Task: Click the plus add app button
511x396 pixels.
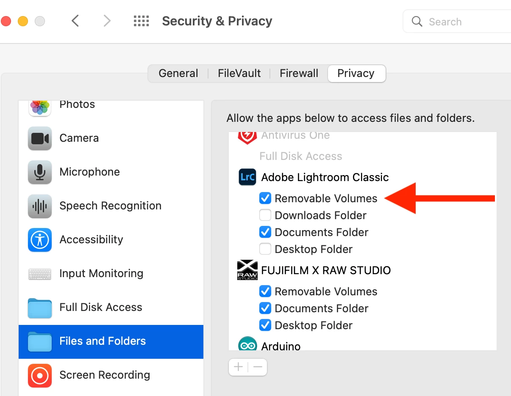Action: (x=239, y=367)
